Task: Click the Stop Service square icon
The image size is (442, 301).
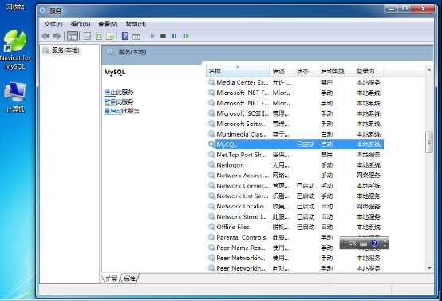Action: click(x=163, y=36)
